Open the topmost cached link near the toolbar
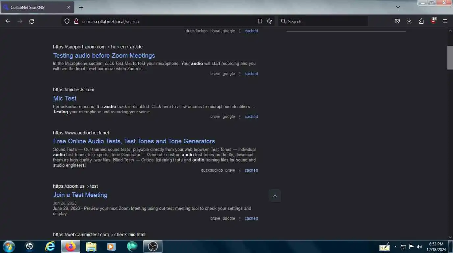Screen dimensions: 453x253 251,31
